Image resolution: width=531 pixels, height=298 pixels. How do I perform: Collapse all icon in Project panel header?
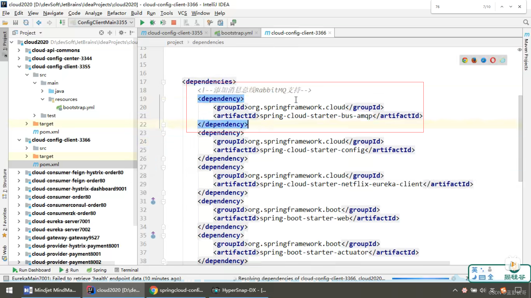(110, 33)
